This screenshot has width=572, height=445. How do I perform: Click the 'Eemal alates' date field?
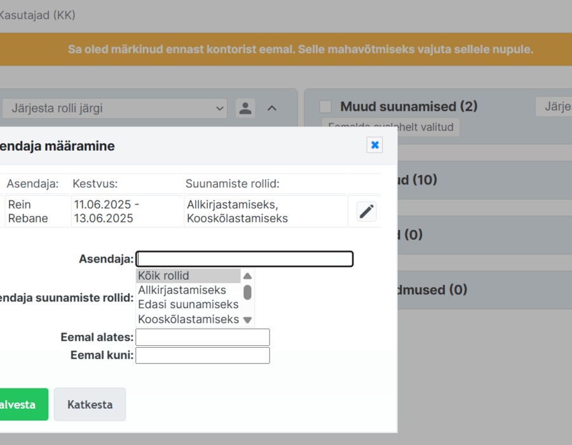tap(203, 337)
